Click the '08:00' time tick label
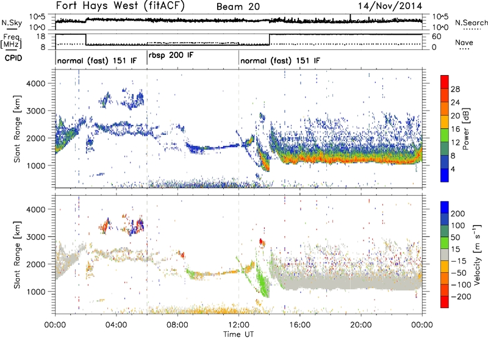Viewport: 488px width, 338px height. pyautogui.click(x=177, y=325)
